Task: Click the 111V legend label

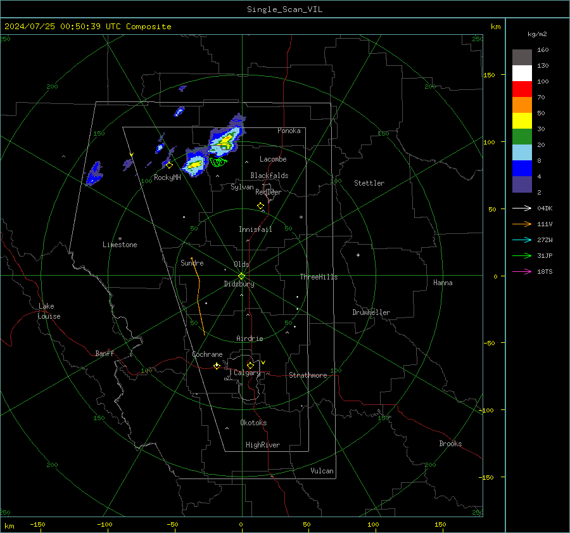Action: click(x=545, y=224)
